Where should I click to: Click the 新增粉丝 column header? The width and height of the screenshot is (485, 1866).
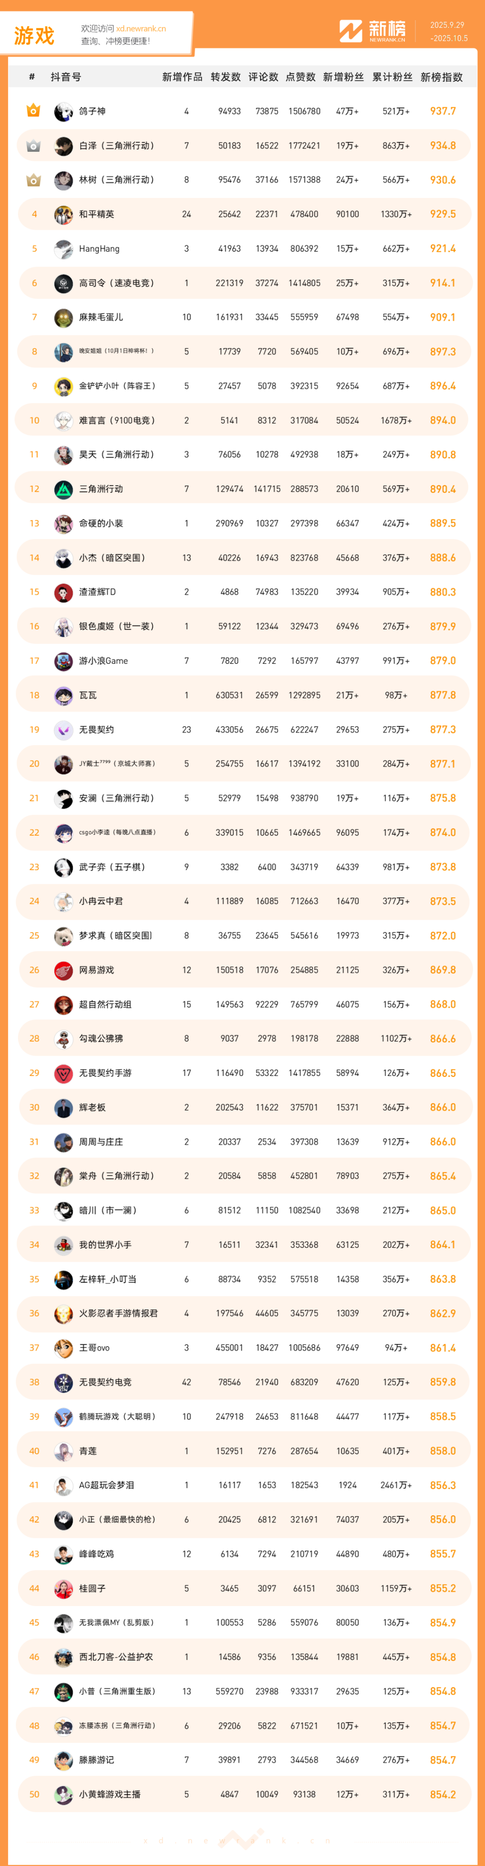tap(343, 77)
